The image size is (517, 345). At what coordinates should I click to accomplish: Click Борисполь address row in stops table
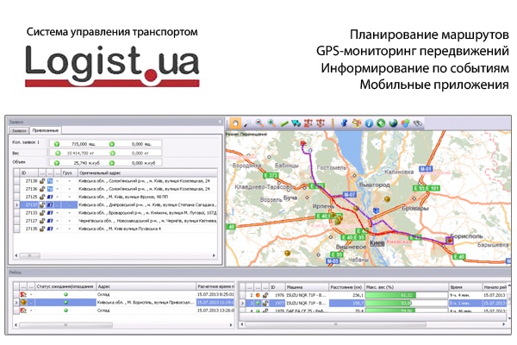tap(146, 303)
